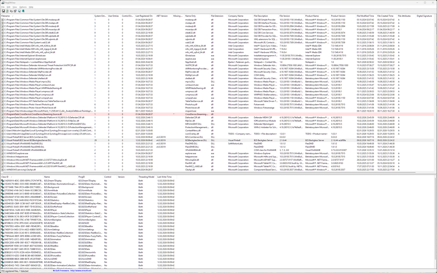Click the file icon of the msdaosp.dll row
The width and height of the screenshot is (437, 273).
point(2,20)
